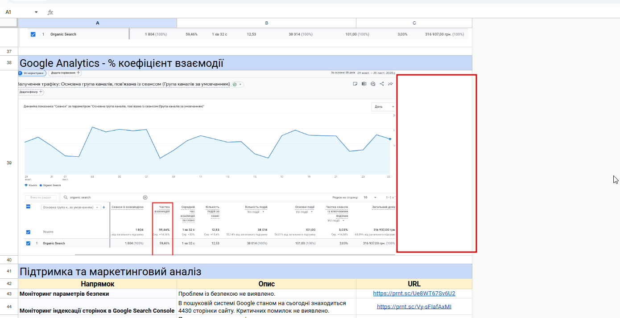Select row 37 header
The height and width of the screenshot is (318, 620).
[9, 51]
